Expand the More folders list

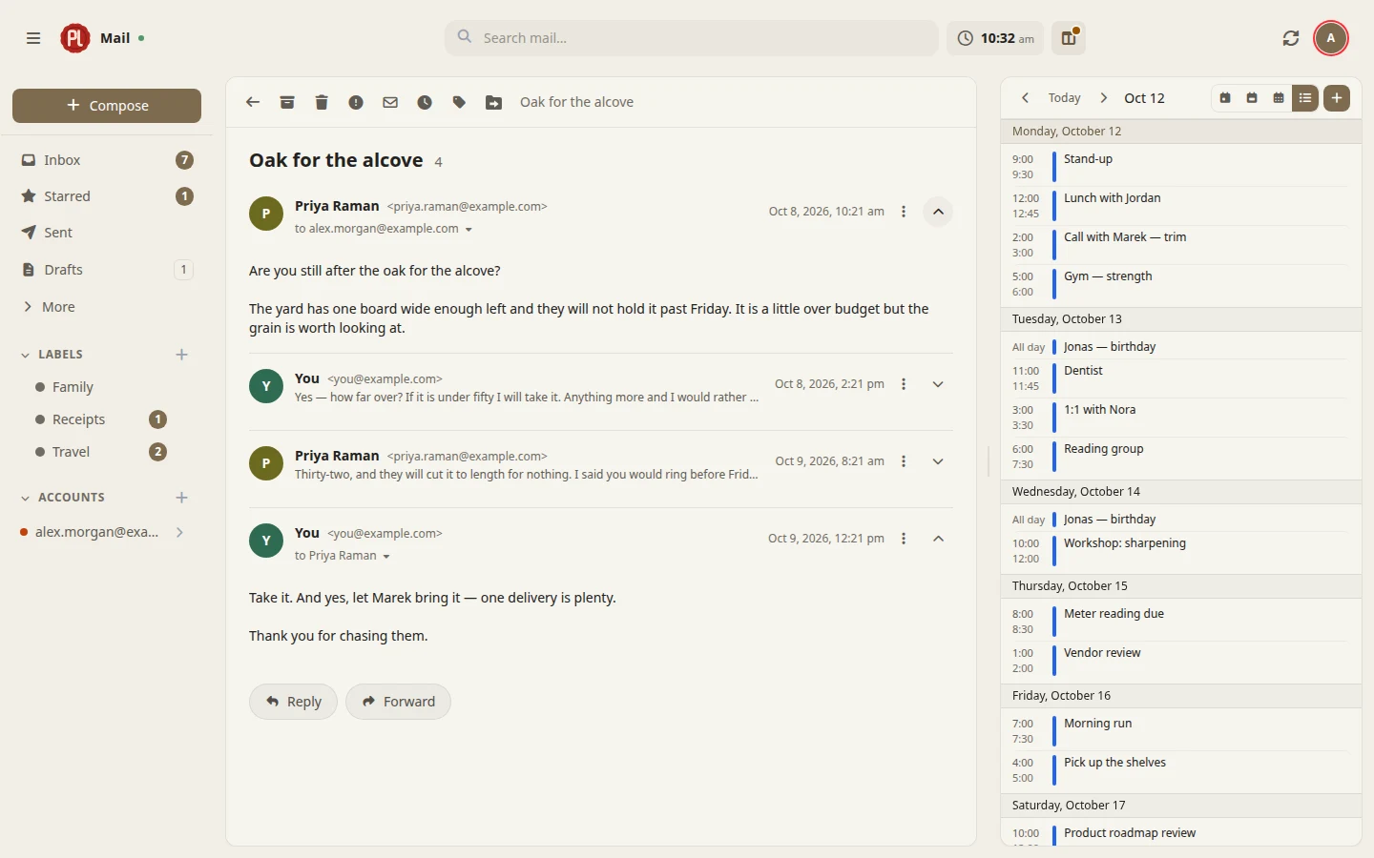coord(106,307)
